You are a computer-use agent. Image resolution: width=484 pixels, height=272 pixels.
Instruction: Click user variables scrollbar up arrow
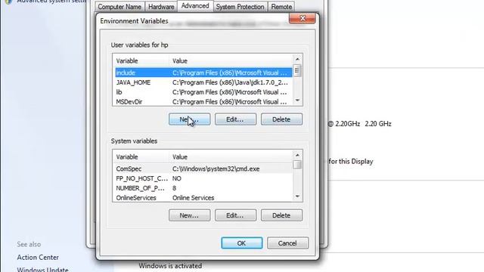tap(297, 59)
